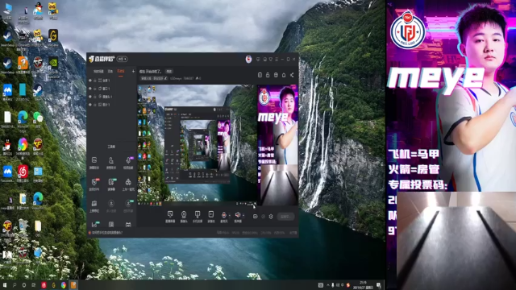This screenshot has width=516, height=290.
Task: Toggle visibility of 窗口1 source
Action: click(x=90, y=89)
